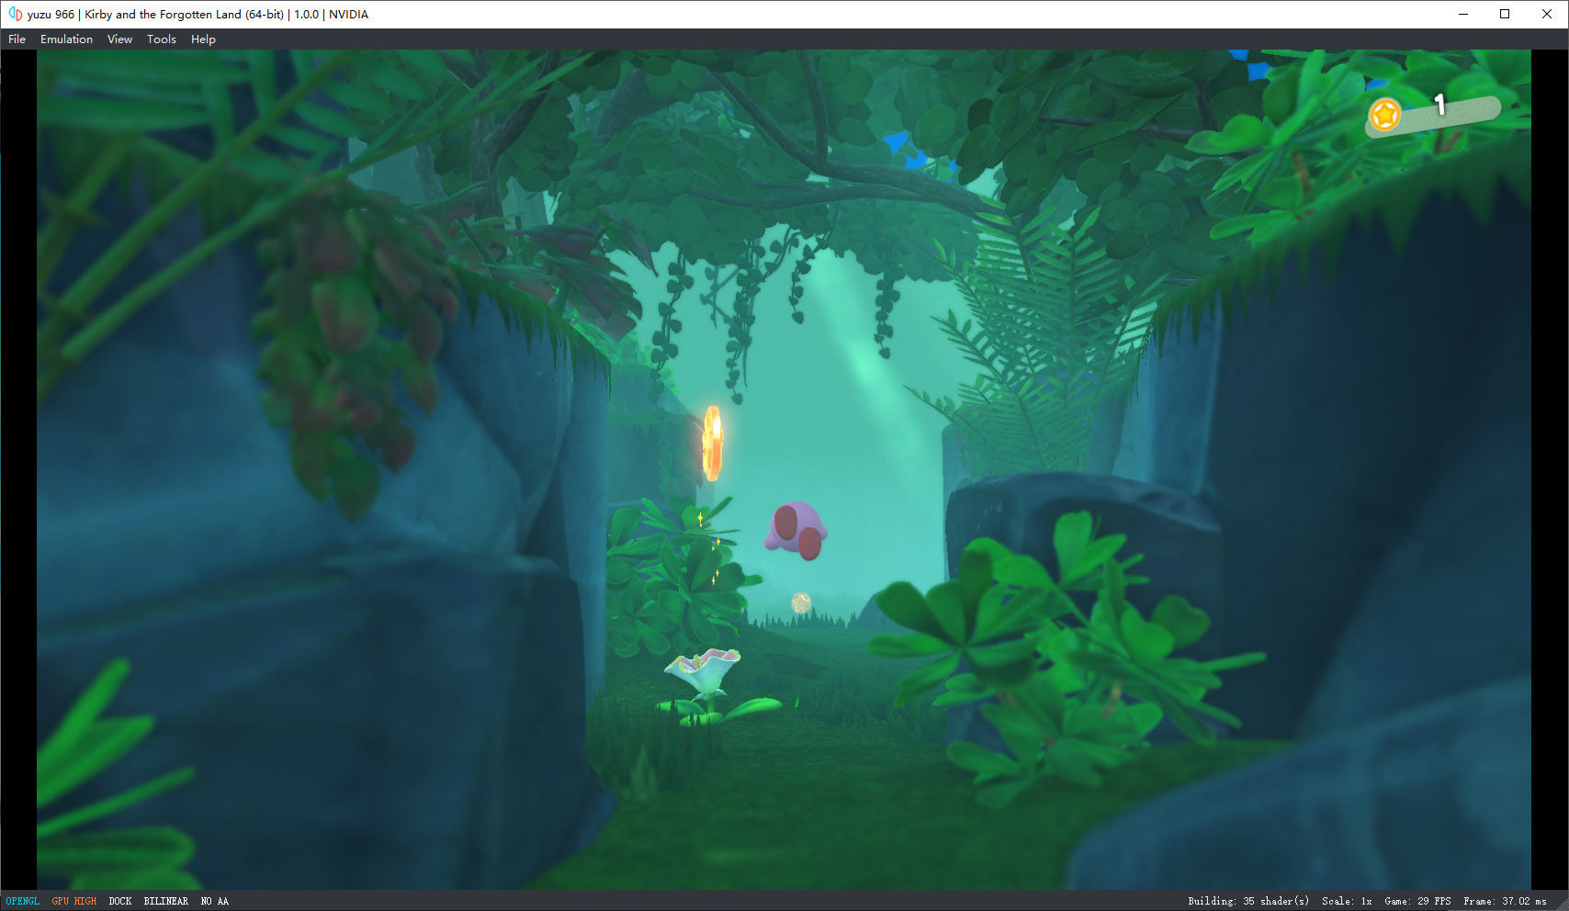The image size is (1569, 911).
Task: Click the glowing orange ring coin
Action: point(712,444)
